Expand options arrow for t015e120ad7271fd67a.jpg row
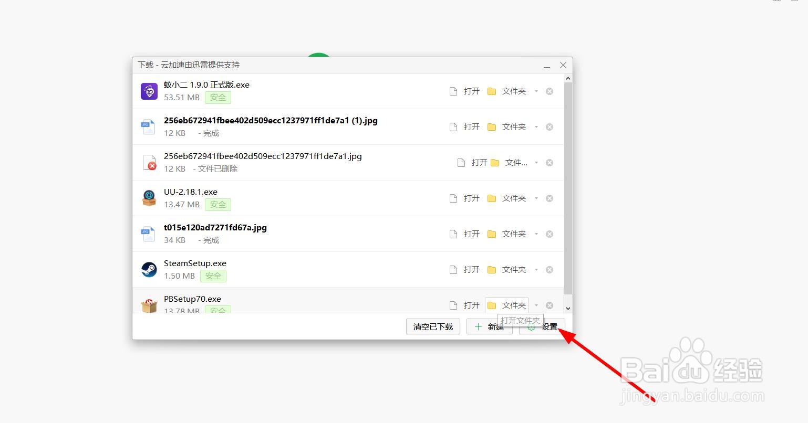The width and height of the screenshot is (808, 423). pyautogui.click(x=536, y=234)
